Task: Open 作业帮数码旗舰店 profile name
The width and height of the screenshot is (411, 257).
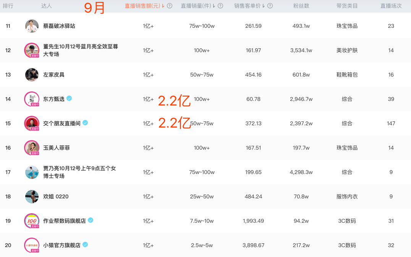Action: 65,221
